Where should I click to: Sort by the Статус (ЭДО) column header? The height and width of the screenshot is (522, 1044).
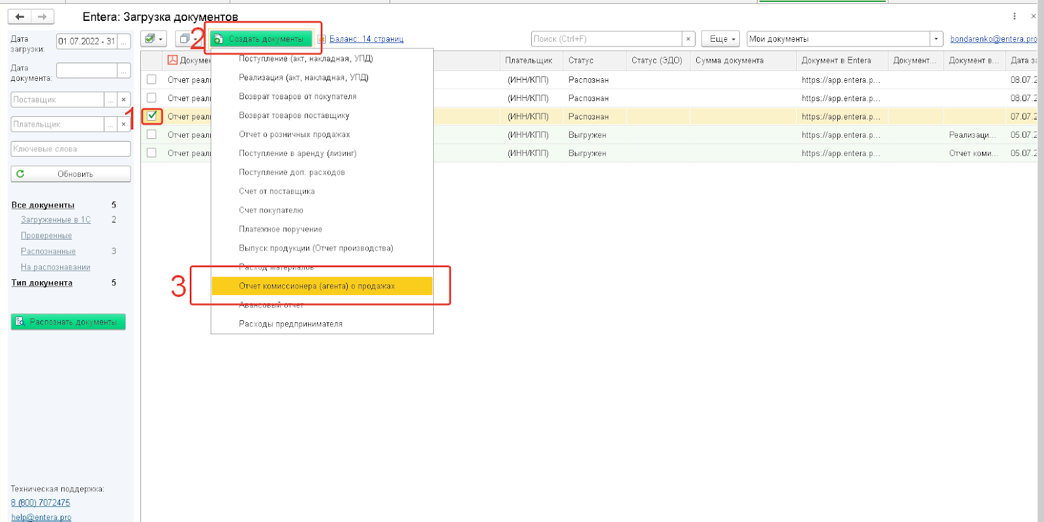[658, 60]
